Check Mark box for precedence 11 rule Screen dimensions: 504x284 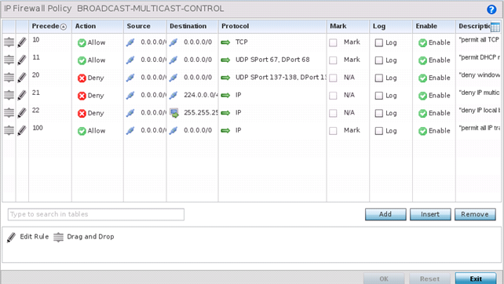[x=333, y=60]
